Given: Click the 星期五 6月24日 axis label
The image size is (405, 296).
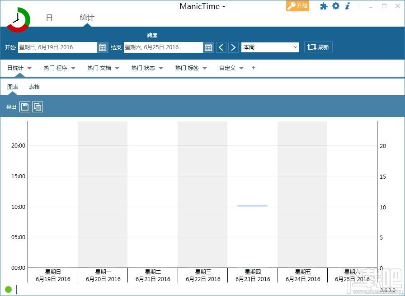Looking at the screenshot, I should click(x=303, y=275).
